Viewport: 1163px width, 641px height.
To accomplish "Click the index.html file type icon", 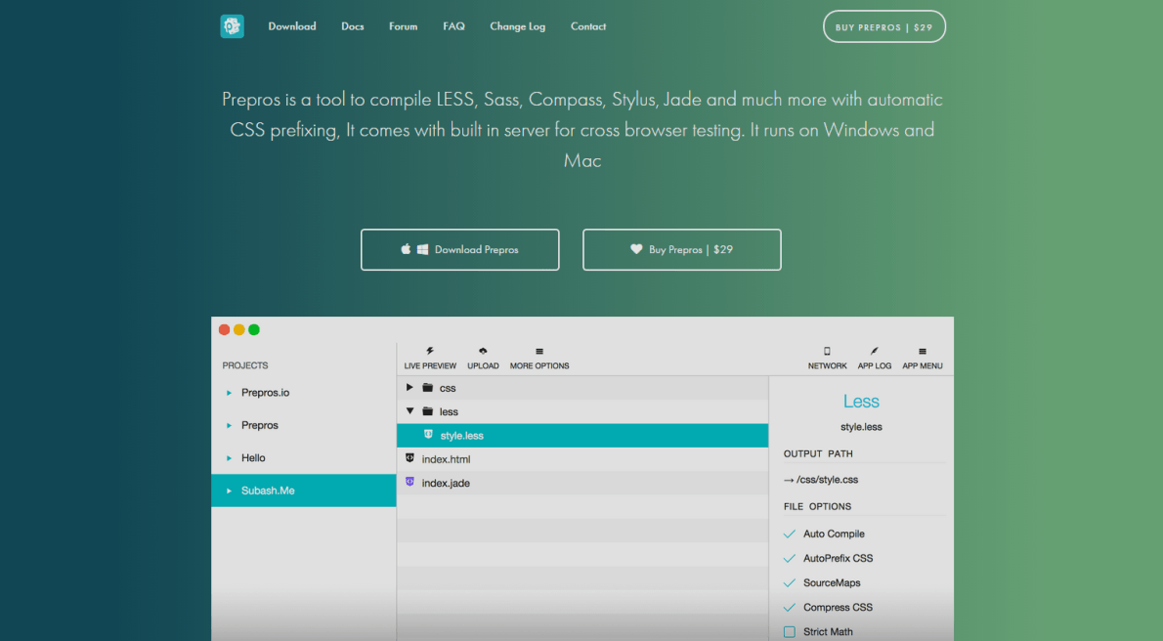I will [409, 458].
